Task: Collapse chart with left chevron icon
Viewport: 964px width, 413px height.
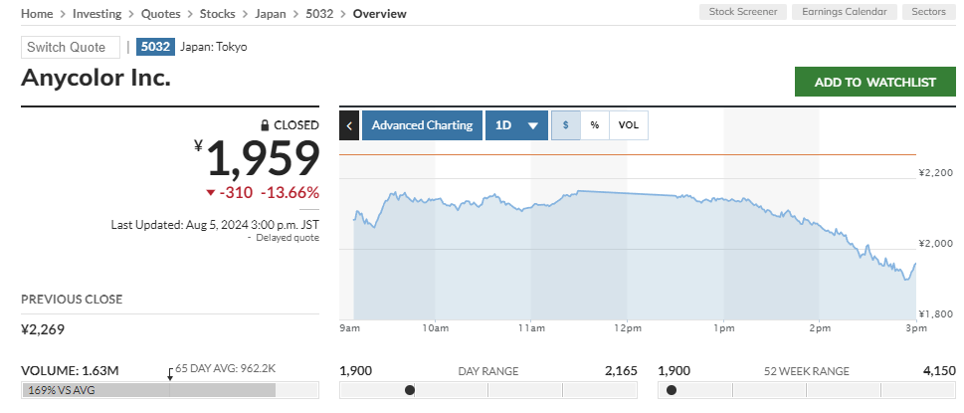Action: point(349,125)
